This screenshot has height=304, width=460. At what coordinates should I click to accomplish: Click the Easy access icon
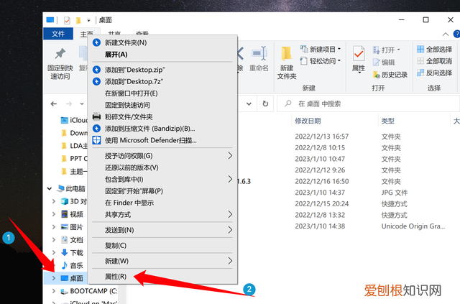coord(303,61)
